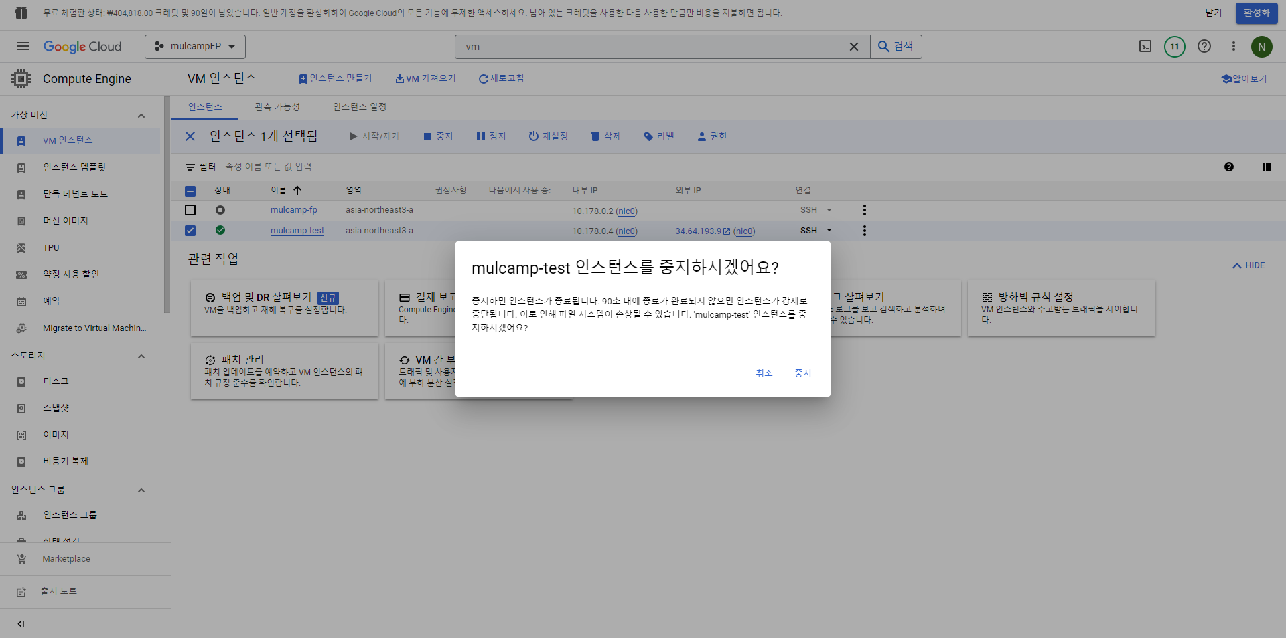Click the refresh button
The height and width of the screenshot is (638, 1286).
click(501, 78)
